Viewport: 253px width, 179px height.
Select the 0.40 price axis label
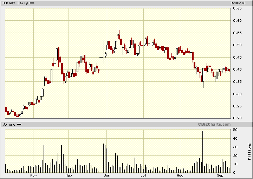coord(237,69)
